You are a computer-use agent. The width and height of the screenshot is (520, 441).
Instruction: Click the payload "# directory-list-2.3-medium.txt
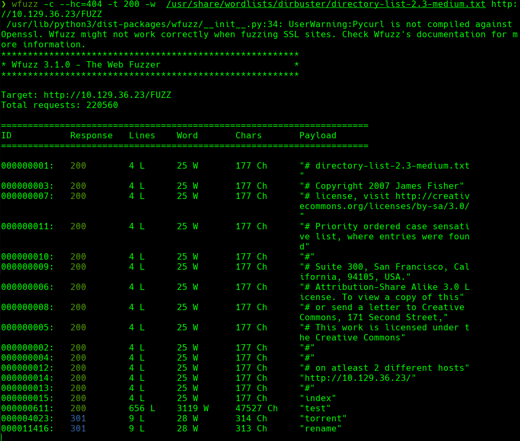pyautogui.click(x=384, y=166)
